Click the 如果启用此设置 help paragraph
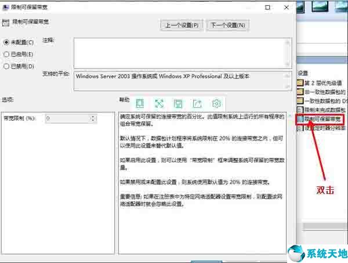This screenshot has height=263, width=348. click(x=202, y=164)
